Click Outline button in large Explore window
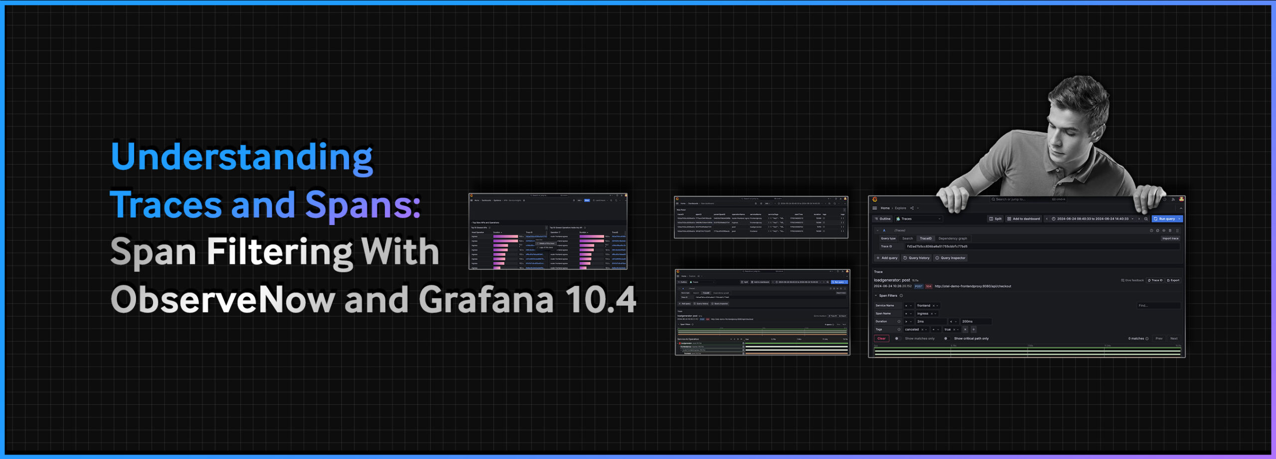The image size is (1276, 459). [x=882, y=219]
